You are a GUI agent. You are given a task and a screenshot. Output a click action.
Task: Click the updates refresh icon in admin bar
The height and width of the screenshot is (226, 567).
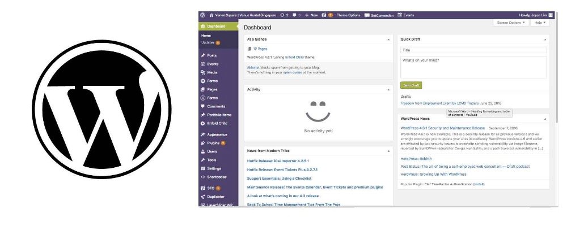282,15
